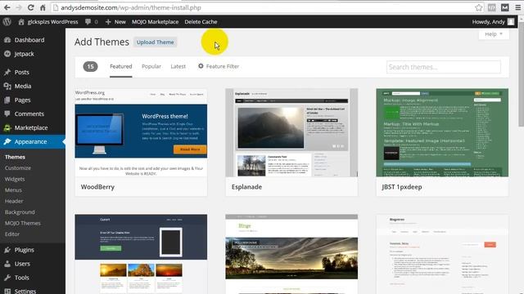Click the Dashboard gauge icon
524x294 pixels.
coord(7,40)
